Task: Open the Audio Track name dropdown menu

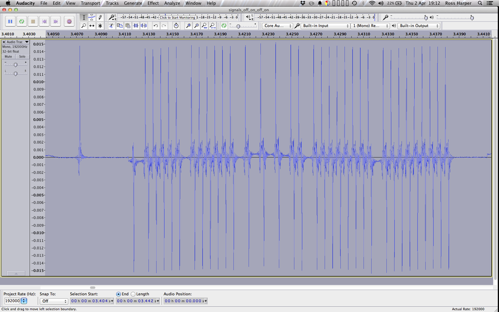Action: pos(18,42)
